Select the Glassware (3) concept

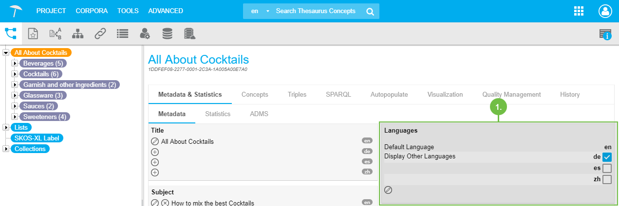click(x=43, y=95)
